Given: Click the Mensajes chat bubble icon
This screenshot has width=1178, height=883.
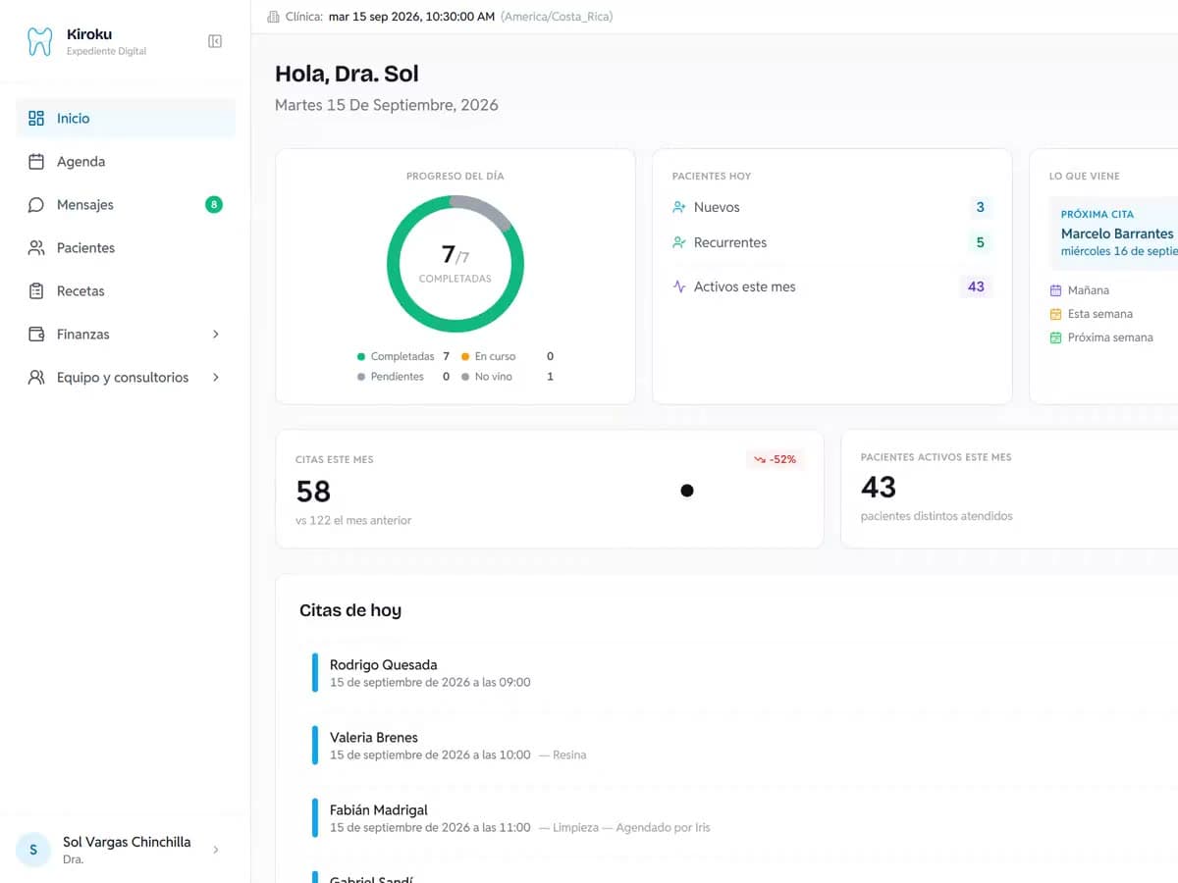Looking at the screenshot, I should coord(36,205).
